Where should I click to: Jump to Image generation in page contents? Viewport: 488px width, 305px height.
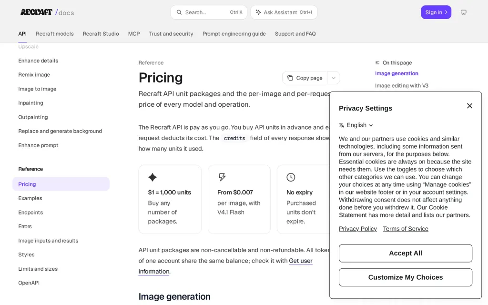click(x=396, y=73)
